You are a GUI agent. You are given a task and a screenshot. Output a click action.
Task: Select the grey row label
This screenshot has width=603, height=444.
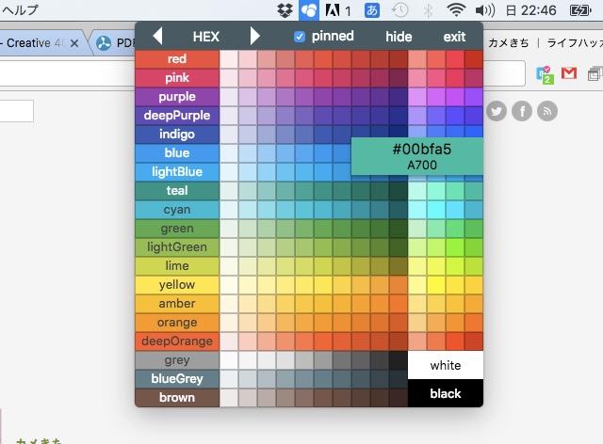point(177,360)
